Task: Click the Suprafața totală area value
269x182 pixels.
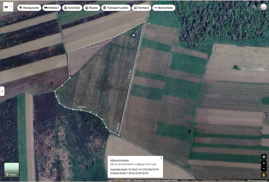Action: [134, 169]
